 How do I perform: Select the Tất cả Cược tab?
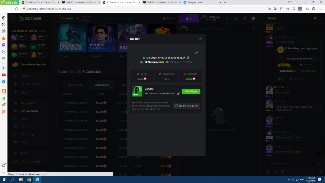coord(76,85)
